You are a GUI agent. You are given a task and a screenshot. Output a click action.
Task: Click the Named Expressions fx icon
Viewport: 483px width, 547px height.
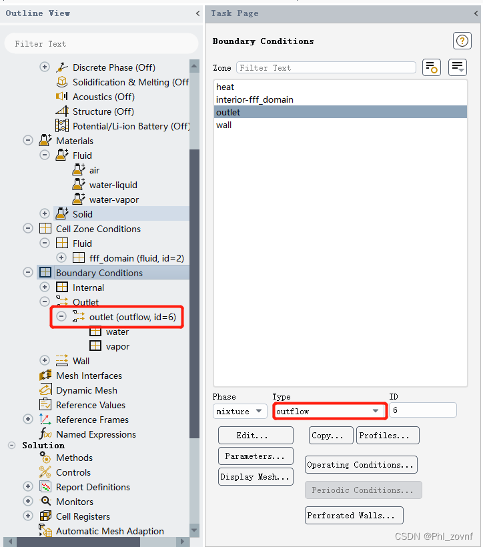(x=45, y=434)
